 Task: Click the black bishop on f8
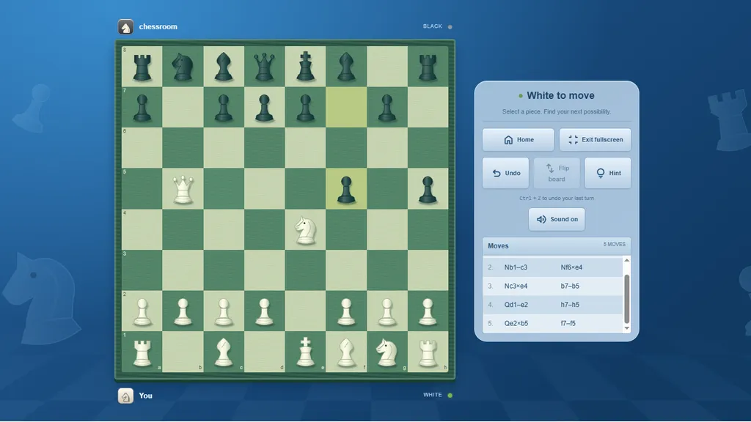pos(346,67)
